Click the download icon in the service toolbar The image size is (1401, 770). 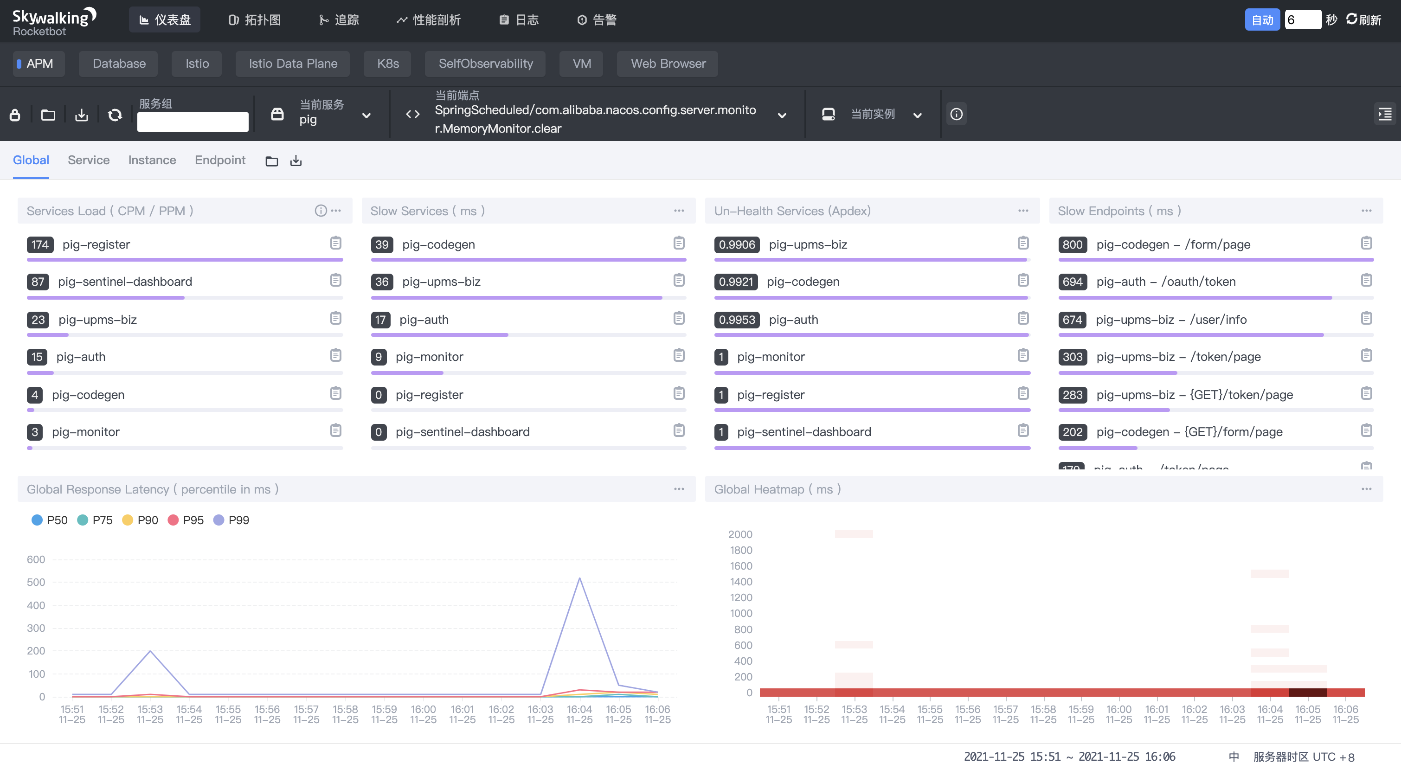(82, 115)
